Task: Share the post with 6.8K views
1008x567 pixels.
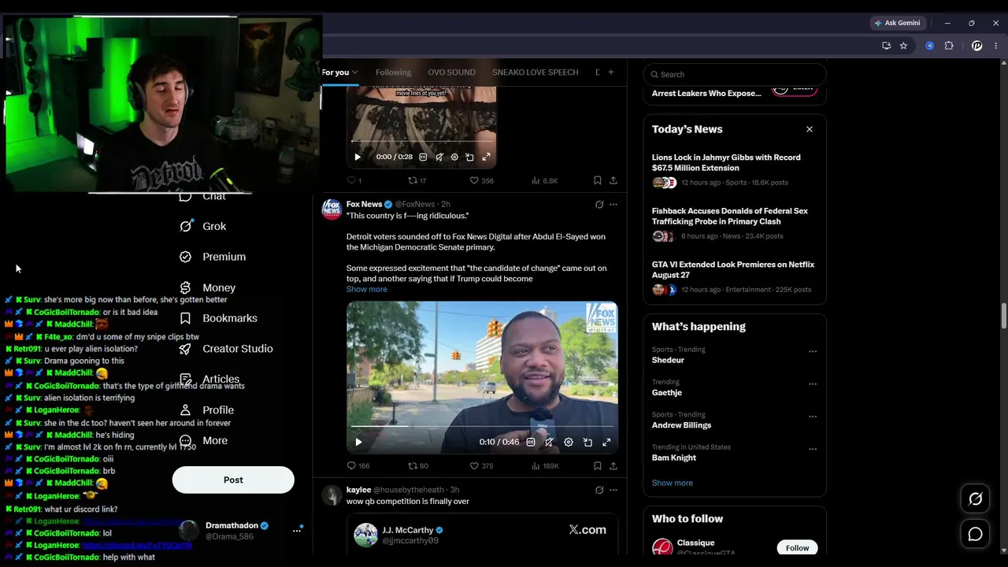Action: coord(613,180)
